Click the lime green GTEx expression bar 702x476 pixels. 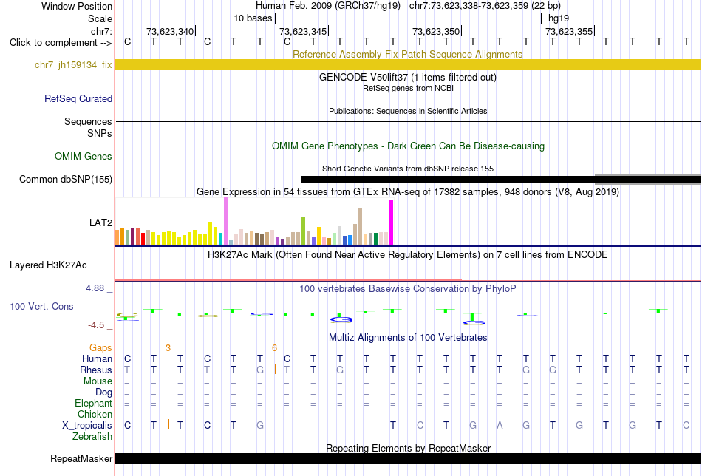303,231
